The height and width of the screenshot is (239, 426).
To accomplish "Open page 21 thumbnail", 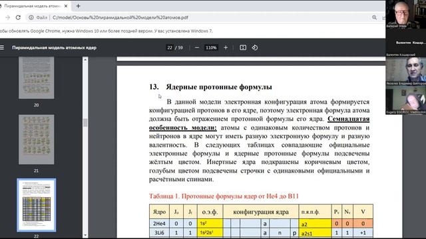I will point(37,139).
